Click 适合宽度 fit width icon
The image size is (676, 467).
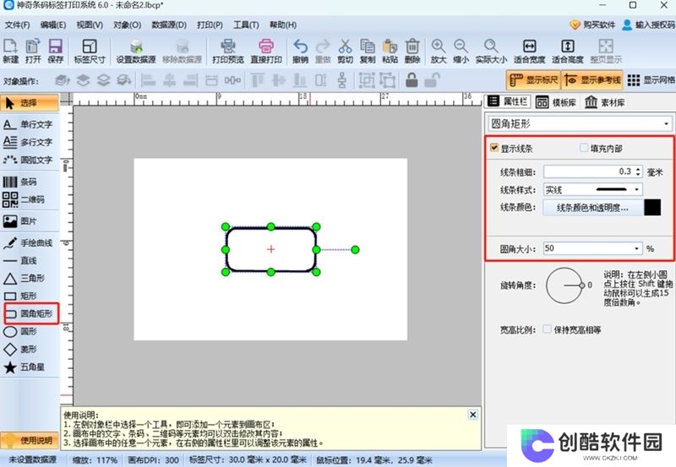pyautogui.click(x=530, y=51)
